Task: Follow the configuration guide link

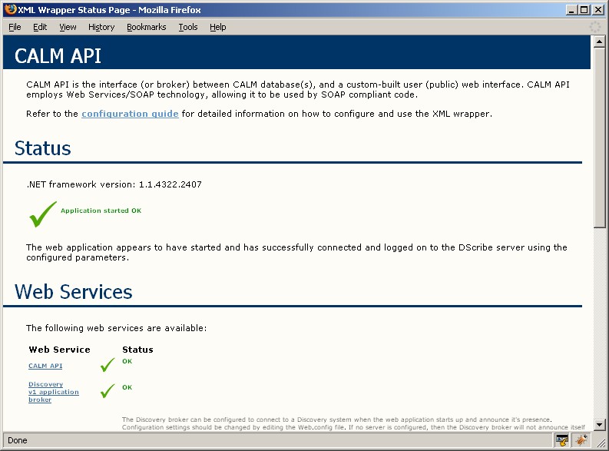Action: (130, 114)
